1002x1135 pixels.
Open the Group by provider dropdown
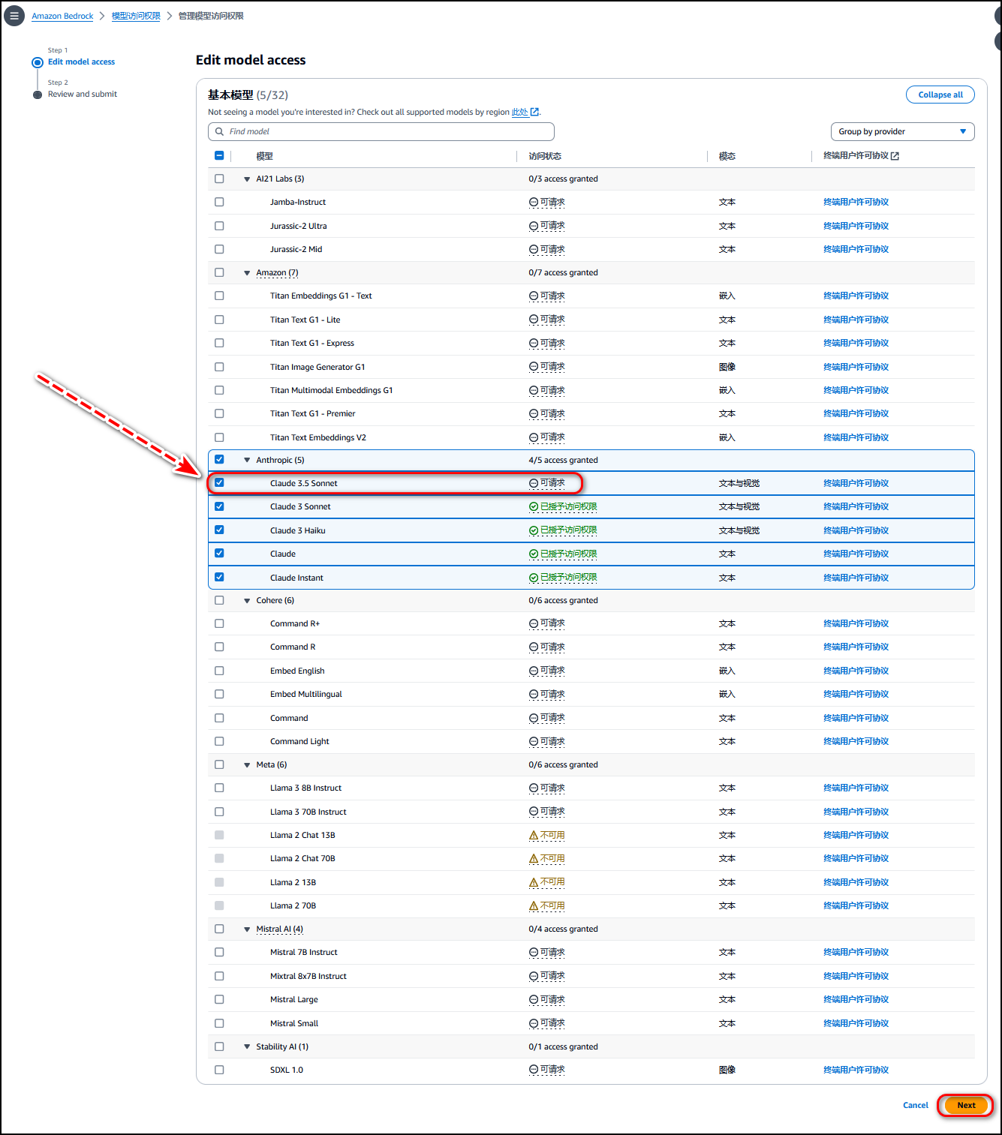click(902, 131)
